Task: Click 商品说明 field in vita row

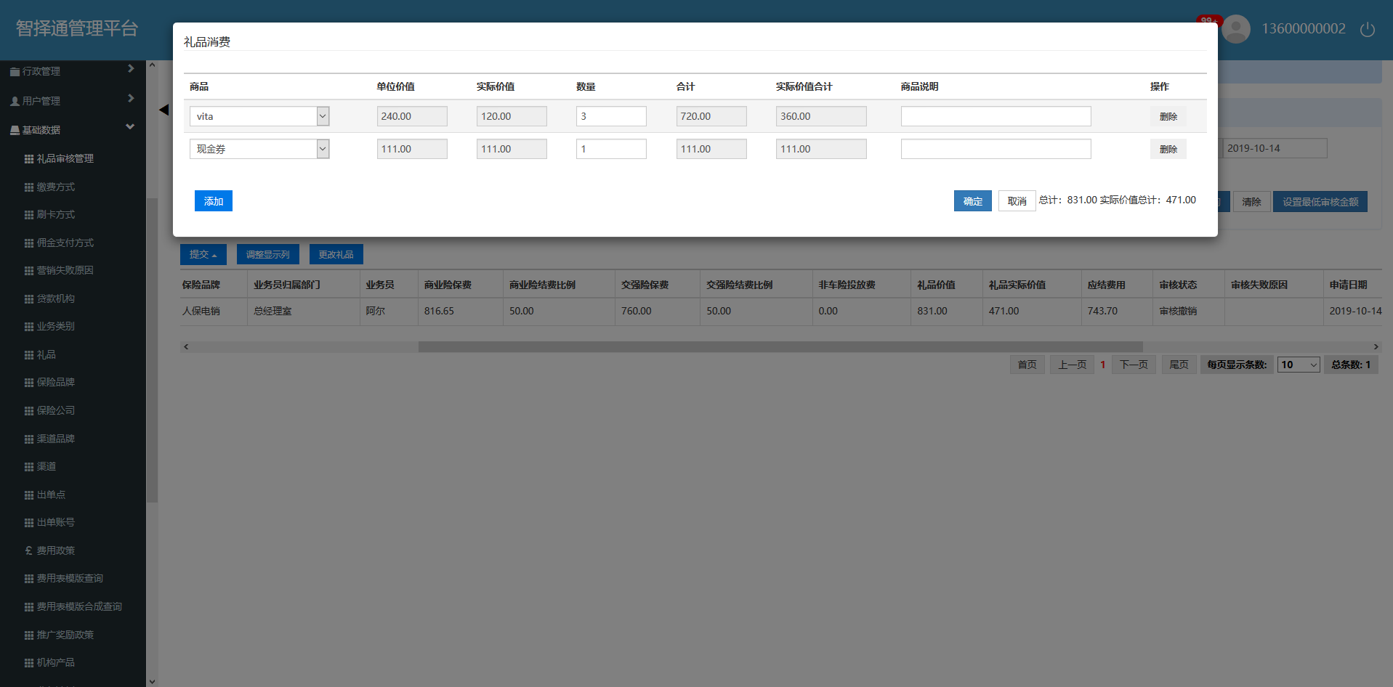Action: (x=996, y=116)
